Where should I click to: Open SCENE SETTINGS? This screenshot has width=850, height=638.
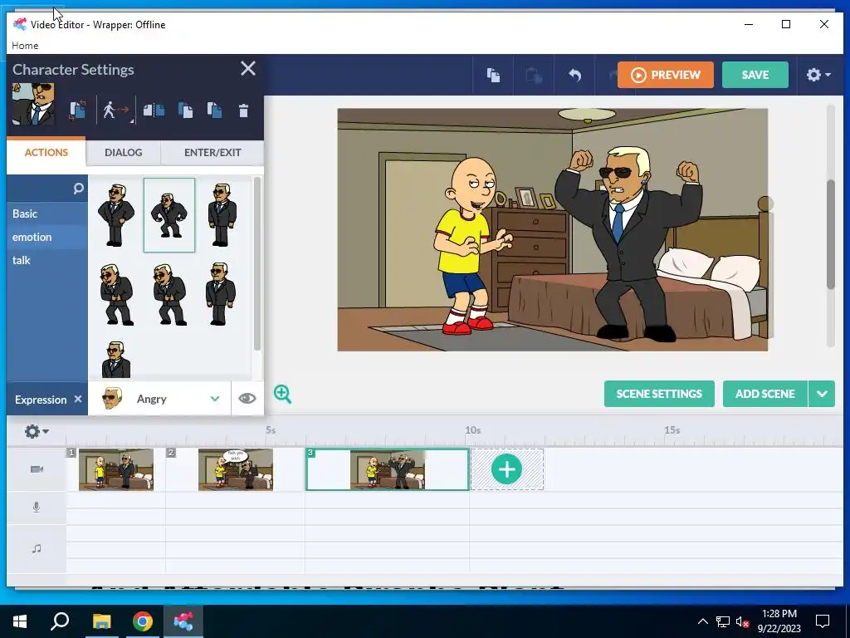659,394
